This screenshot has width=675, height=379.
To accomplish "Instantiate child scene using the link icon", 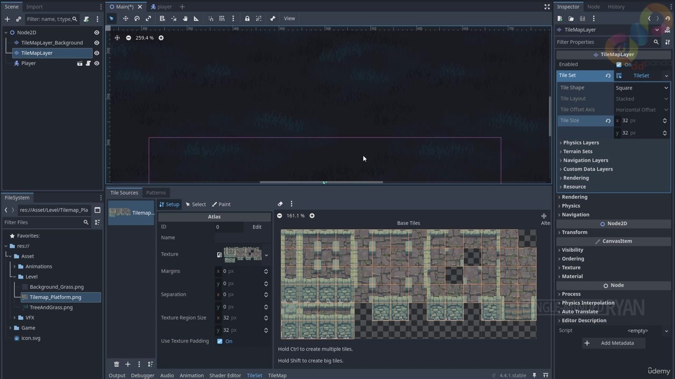I will click(x=18, y=19).
